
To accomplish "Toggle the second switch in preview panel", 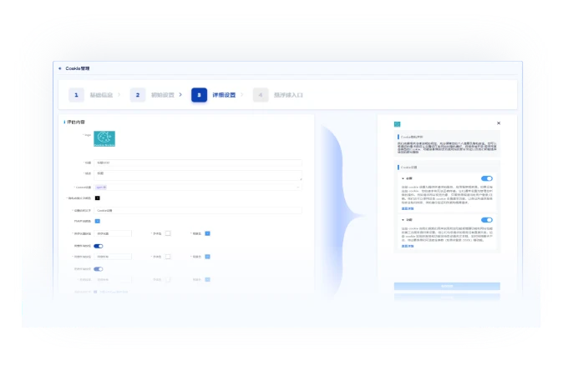I will [486, 220].
